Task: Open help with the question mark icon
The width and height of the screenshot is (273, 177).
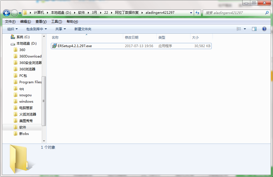Action: point(264,29)
